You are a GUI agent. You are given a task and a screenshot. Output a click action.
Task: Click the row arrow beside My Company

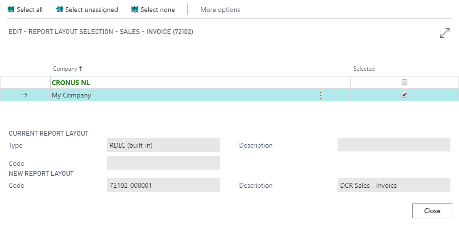(x=25, y=95)
